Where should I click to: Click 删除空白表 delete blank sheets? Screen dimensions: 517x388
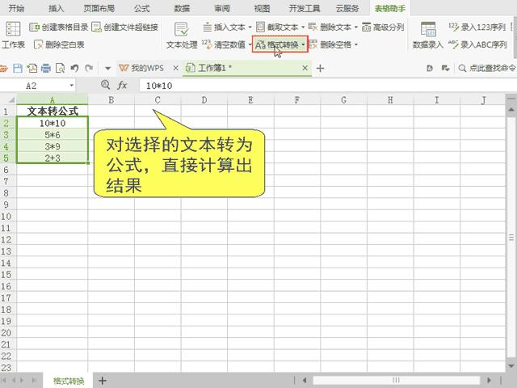tap(59, 44)
